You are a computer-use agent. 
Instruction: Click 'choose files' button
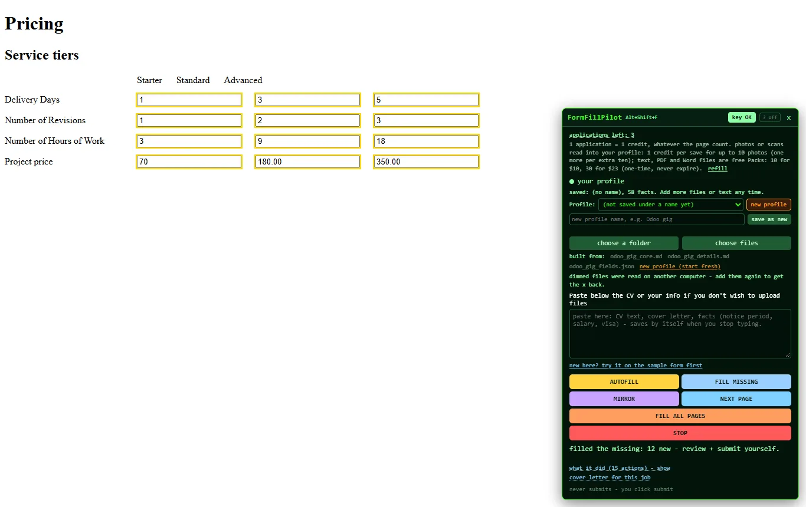736,243
